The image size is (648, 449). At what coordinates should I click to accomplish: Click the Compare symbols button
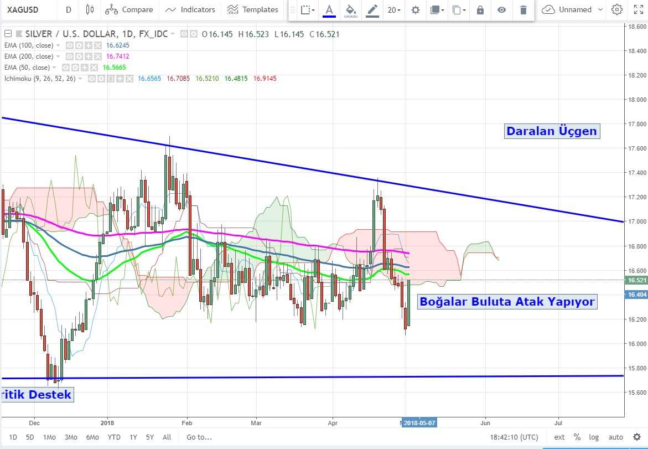pyautogui.click(x=129, y=9)
